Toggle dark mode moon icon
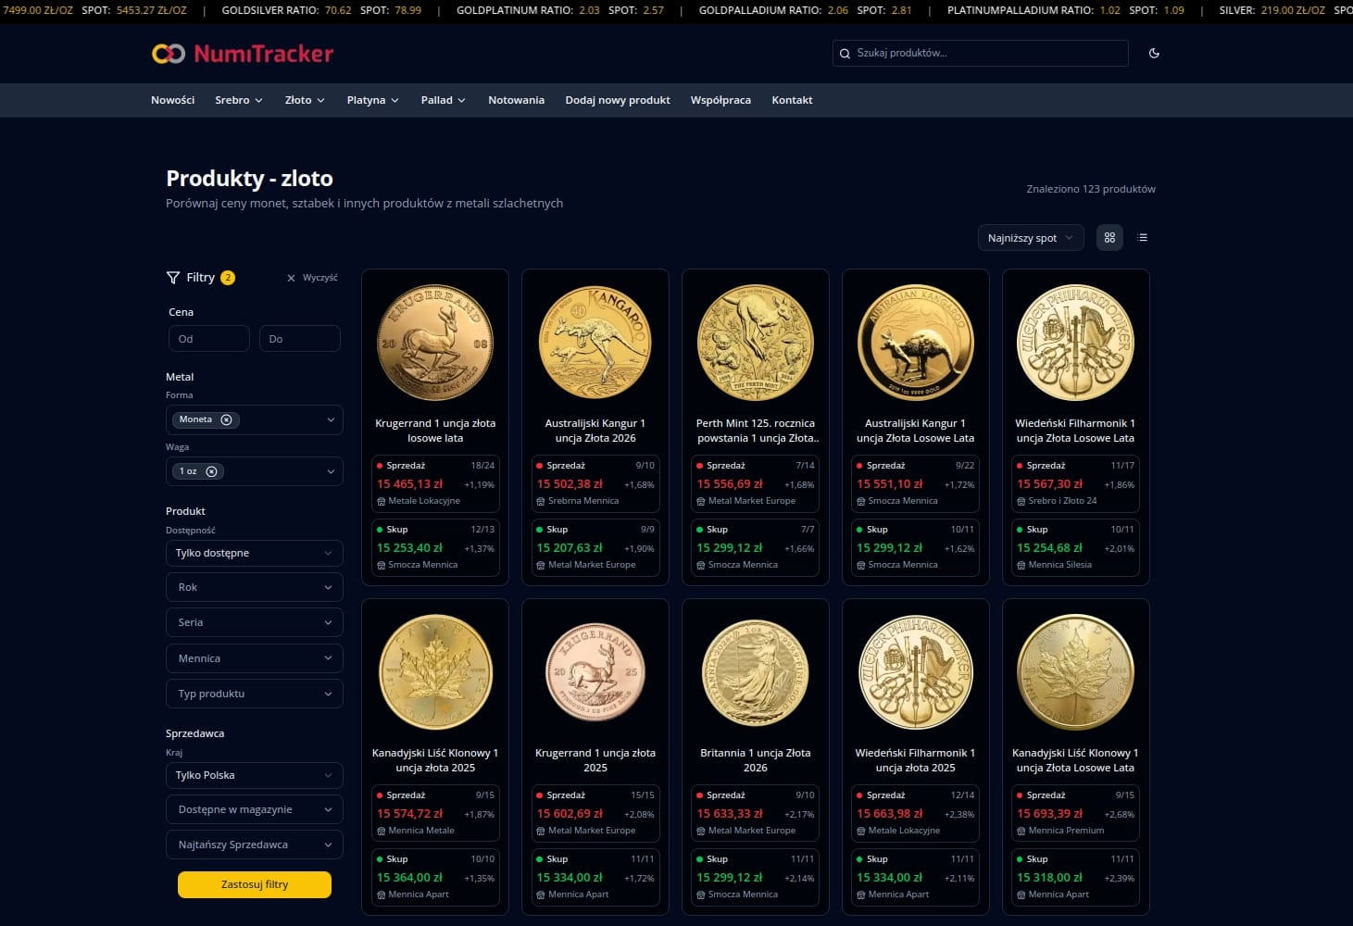This screenshot has width=1353, height=926. point(1154,54)
